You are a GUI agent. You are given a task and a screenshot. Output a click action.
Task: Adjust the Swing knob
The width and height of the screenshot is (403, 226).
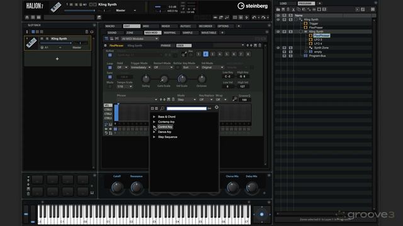click(x=145, y=78)
